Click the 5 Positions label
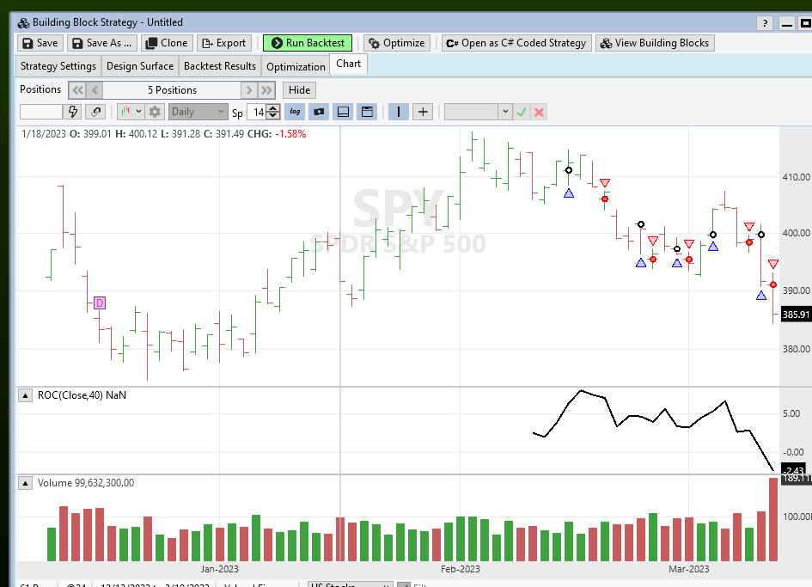This screenshot has height=587, width=812. pyautogui.click(x=172, y=90)
